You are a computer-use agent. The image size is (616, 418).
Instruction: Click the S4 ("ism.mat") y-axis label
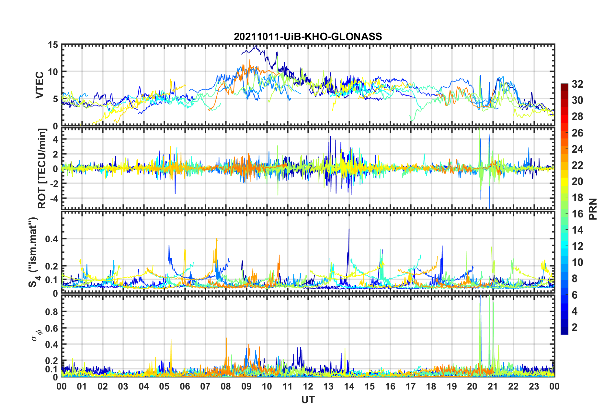[33, 252]
